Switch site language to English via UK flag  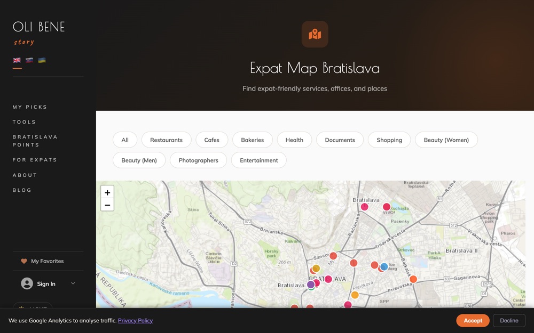click(x=17, y=60)
